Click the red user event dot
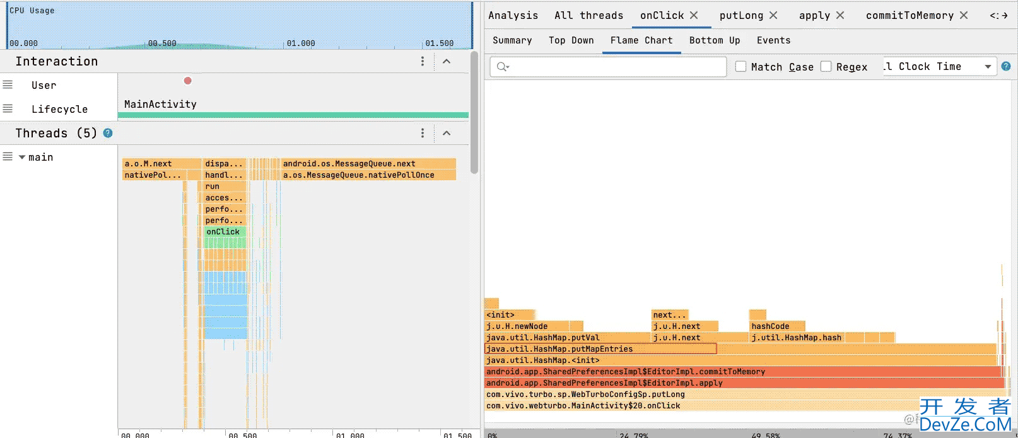 point(187,81)
